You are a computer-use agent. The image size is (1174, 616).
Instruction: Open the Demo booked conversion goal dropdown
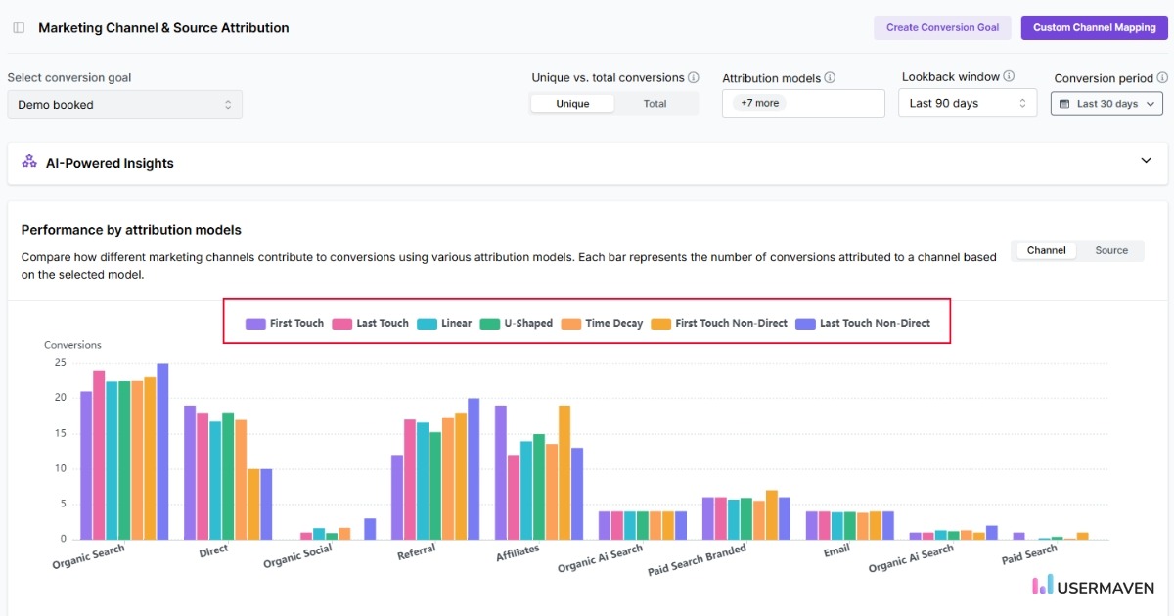tap(124, 104)
